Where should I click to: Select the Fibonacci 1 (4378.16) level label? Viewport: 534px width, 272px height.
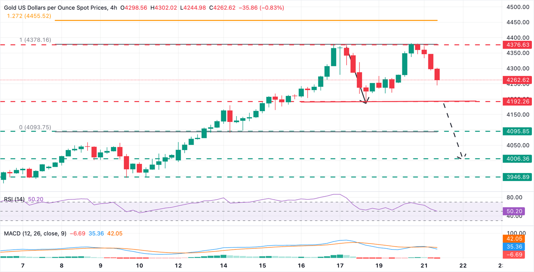tap(35, 40)
